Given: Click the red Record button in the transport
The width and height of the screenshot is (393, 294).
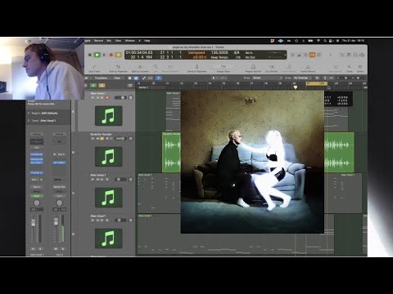Looking at the screenshot, I should coord(111,55).
